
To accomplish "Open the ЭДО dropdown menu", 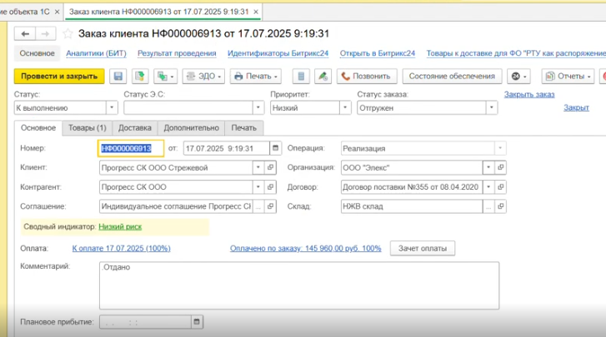I will point(202,76).
